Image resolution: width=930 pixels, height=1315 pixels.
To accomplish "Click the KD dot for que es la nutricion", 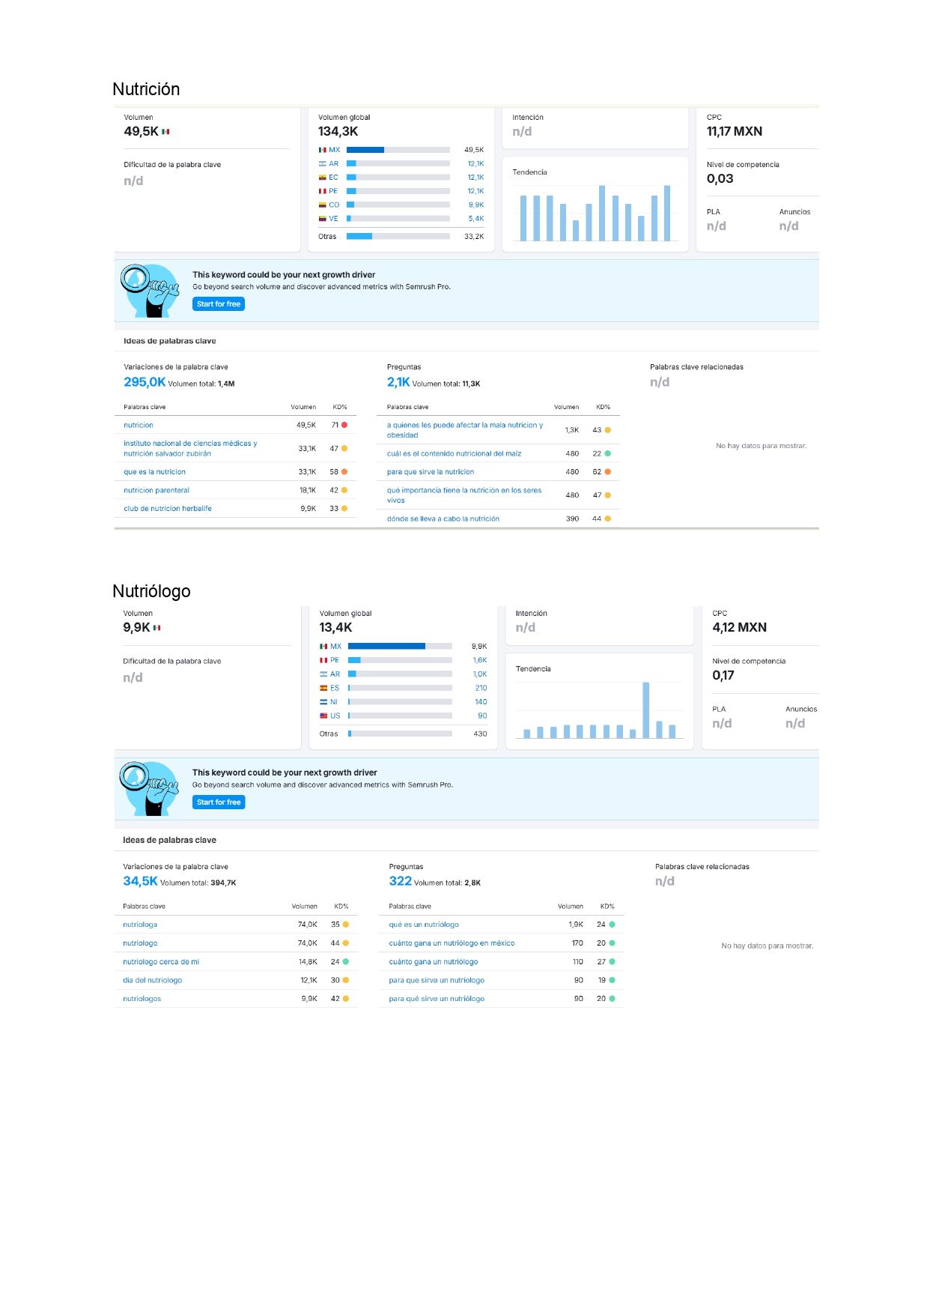I will (x=344, y=472).
